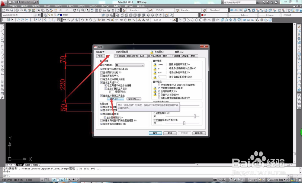The image size is (302, 183).
Task: Click the 圆弧和圆的平滑度 field showing 1000
Action: 162,65
